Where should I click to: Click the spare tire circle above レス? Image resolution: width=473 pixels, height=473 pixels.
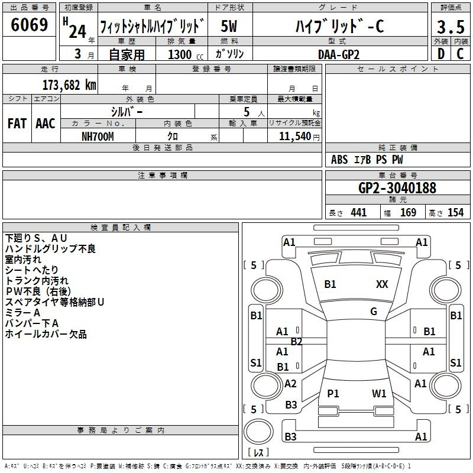[x=258, y=432]
